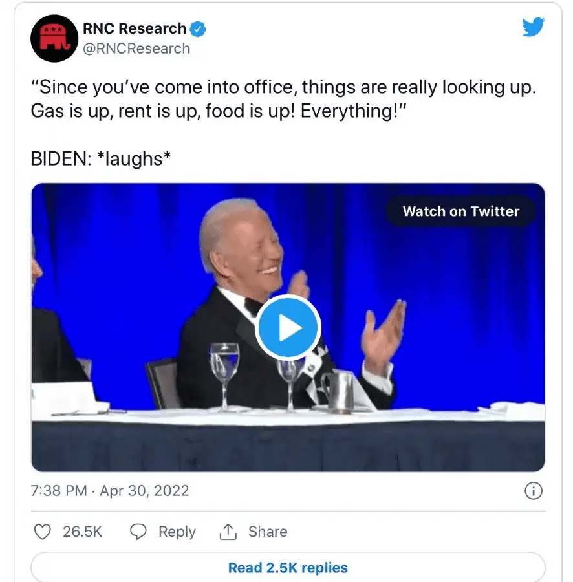Click the Share text label
The width and height of the screenshot is (573, 582).
[x=268, y=532]
